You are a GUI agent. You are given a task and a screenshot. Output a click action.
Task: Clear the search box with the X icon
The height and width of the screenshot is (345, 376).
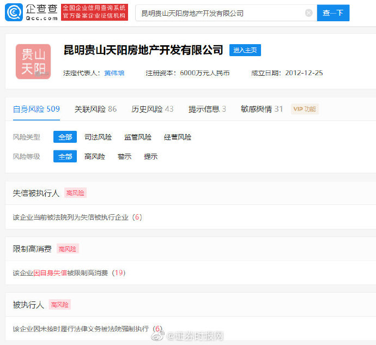[x=308, y=13]
